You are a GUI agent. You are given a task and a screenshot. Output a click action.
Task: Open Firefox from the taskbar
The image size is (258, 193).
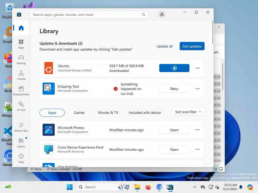point(148,187)
